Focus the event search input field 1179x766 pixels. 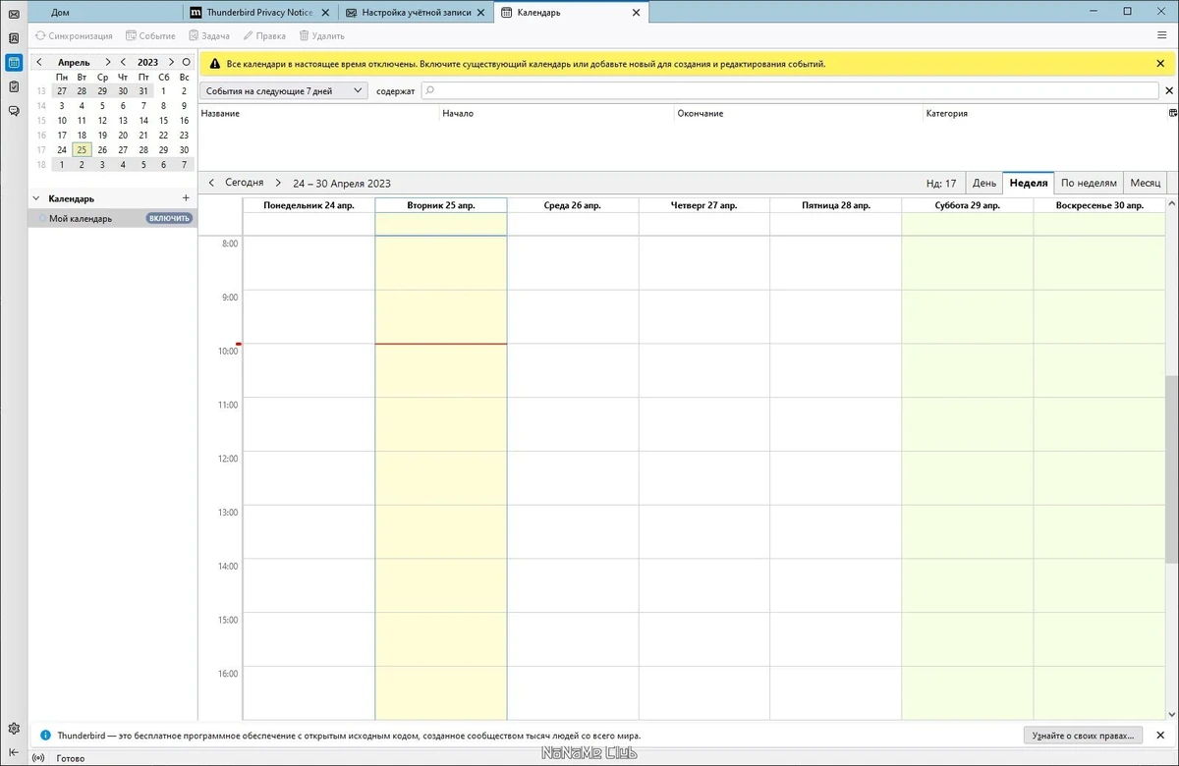(x=790, y=90)
